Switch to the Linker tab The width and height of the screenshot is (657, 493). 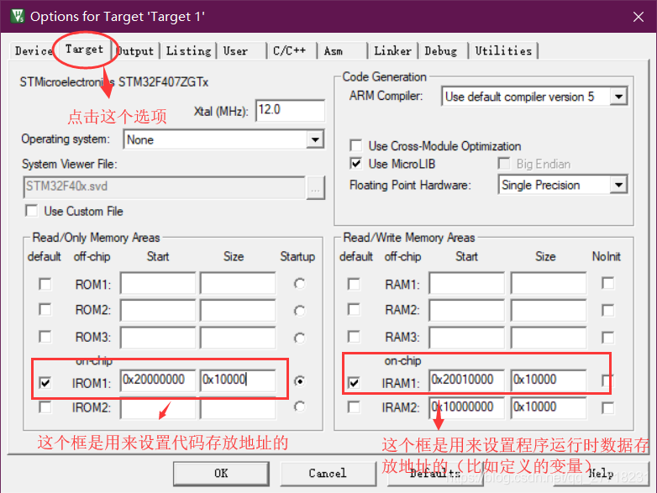392,51
